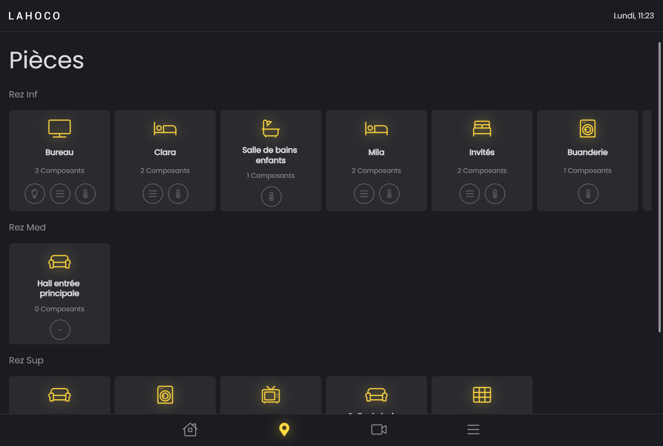Click the thermometer icon in Buanderie card
Screen dimensions: 663x446
coord(588,194)
